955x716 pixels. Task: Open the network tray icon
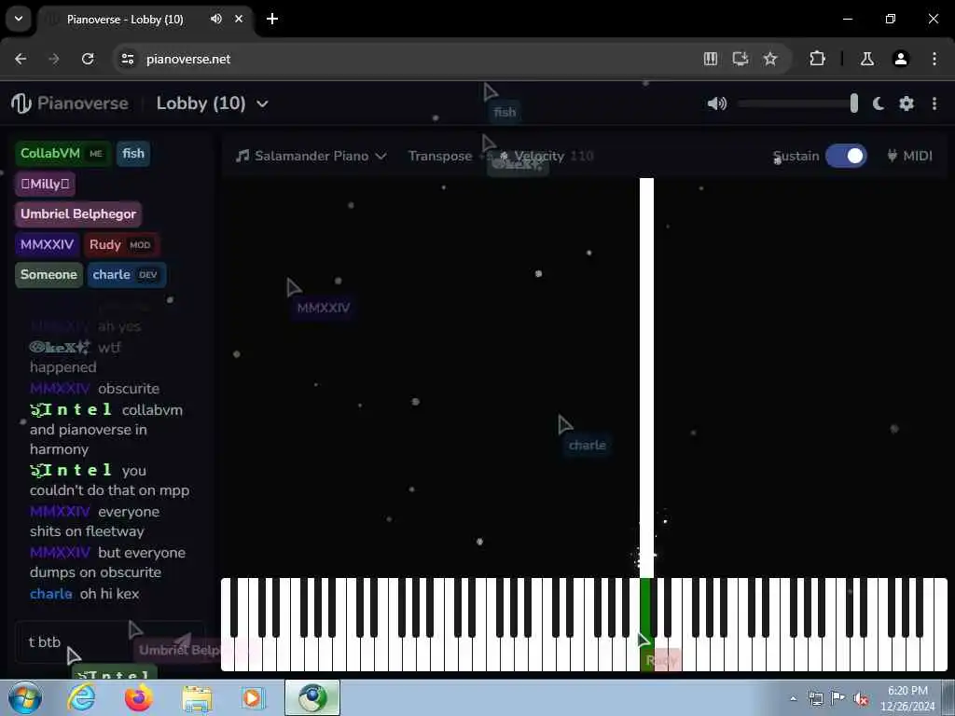(815, 699)
